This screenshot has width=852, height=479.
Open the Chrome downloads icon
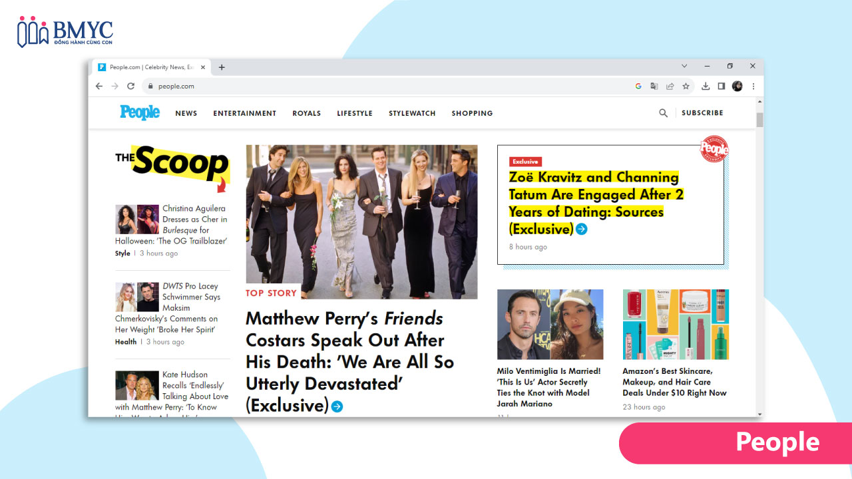pyautogui.click(x=706, y=86)
